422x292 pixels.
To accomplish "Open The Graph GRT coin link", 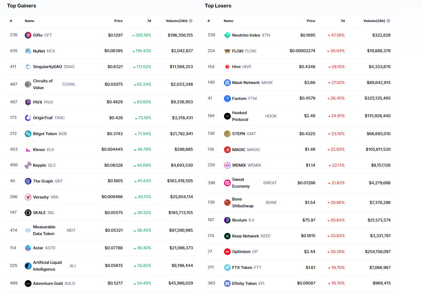I will click(x=43, y=181).
